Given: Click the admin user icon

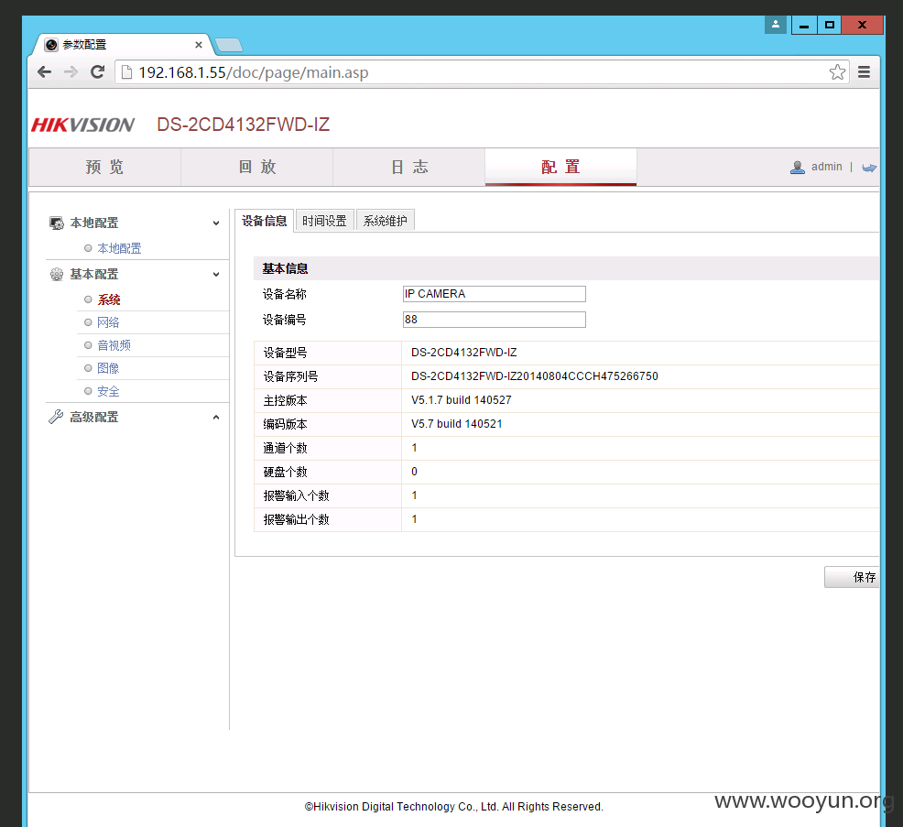Looking at the screenshot, I should tap(797, 167).
